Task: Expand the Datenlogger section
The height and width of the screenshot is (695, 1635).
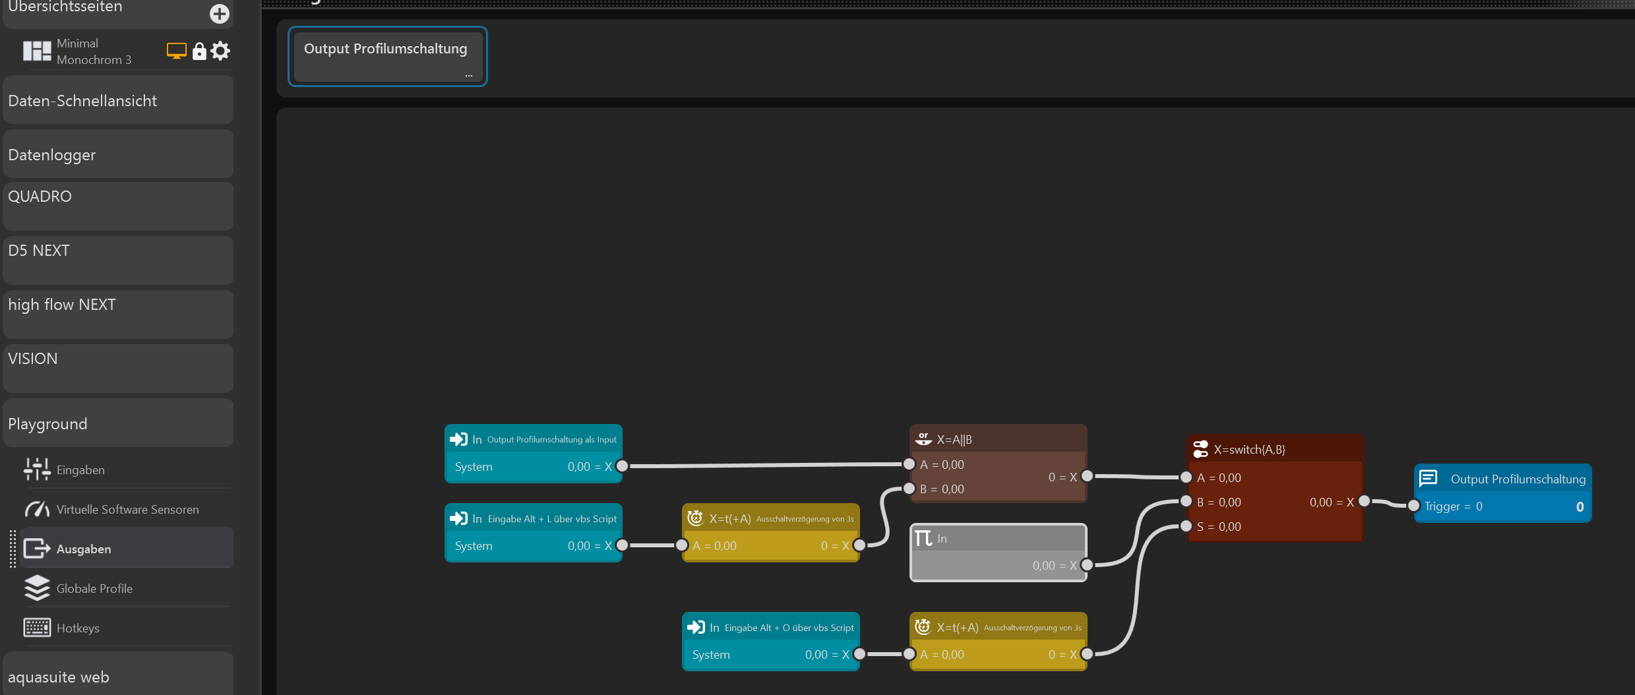Action: (x=117, y=155)
